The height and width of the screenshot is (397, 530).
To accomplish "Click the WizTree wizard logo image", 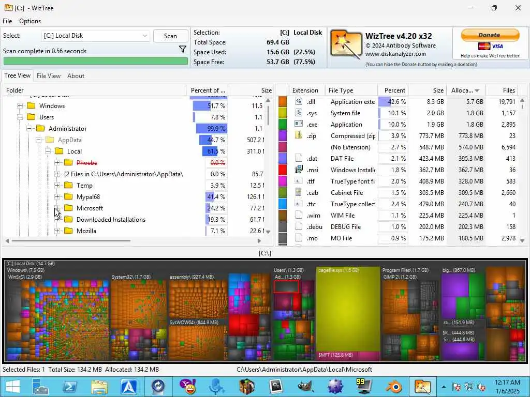I will [x=346, y=45].
